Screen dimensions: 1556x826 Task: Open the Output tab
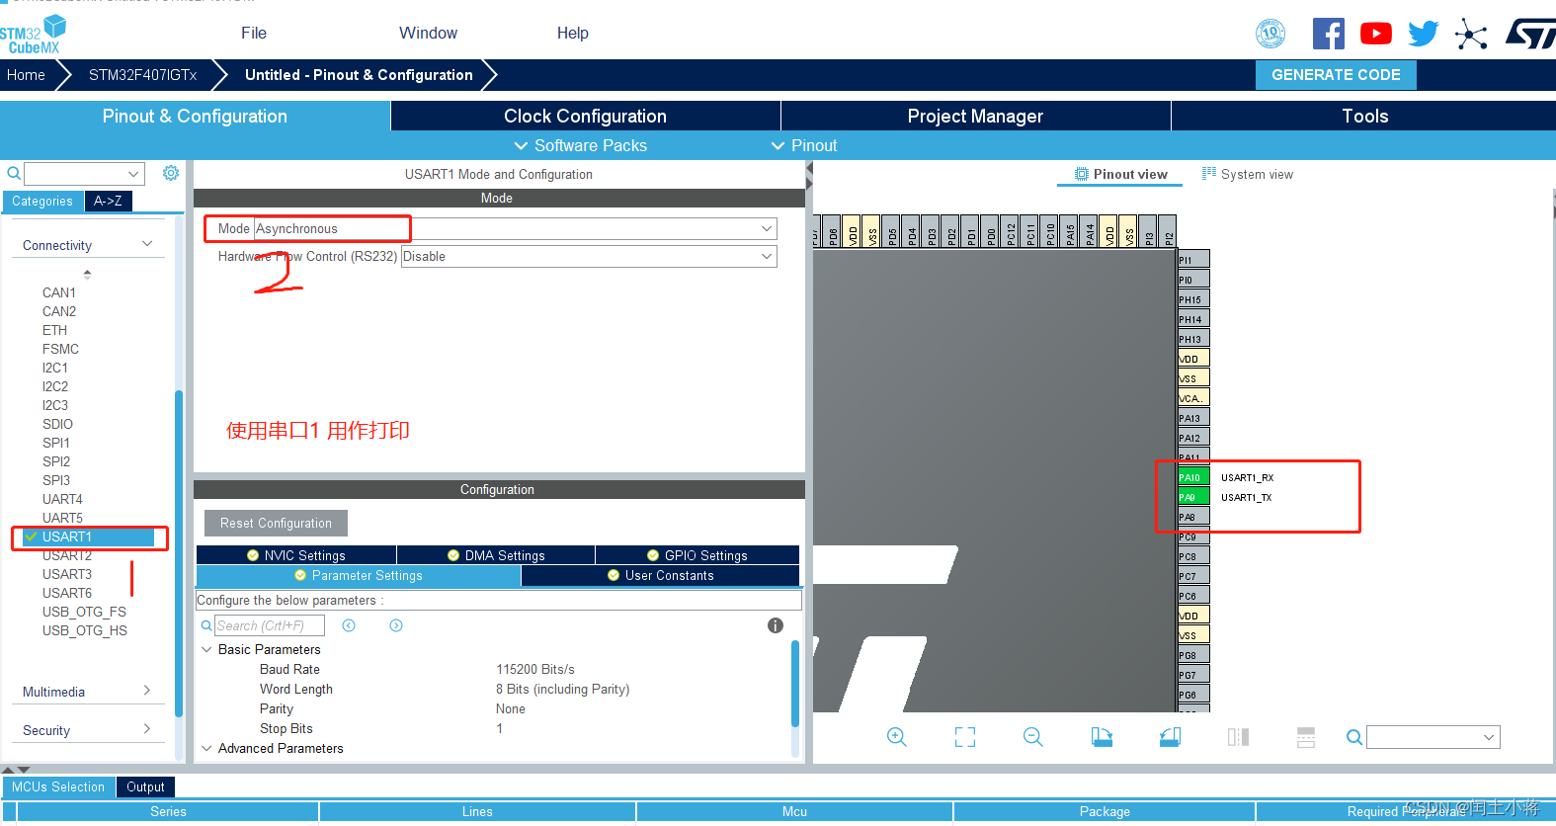coord(145,786)
